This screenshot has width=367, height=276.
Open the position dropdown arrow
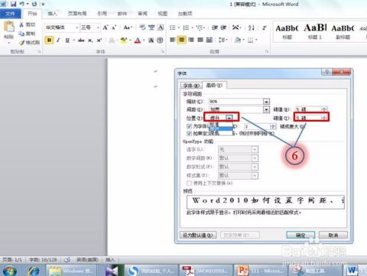(229, 118)
